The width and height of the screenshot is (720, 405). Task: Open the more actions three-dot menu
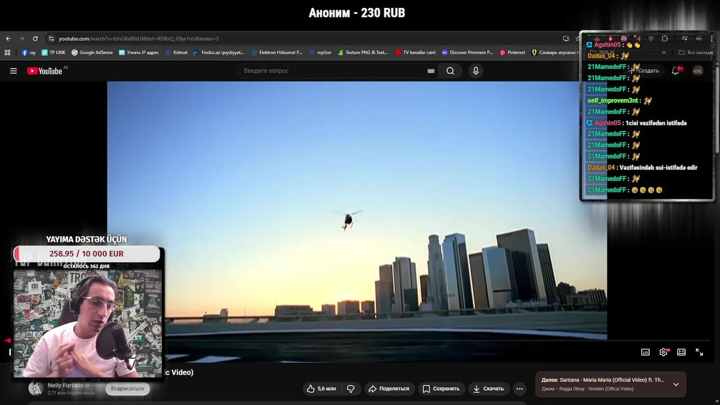(x=520, y=389)
